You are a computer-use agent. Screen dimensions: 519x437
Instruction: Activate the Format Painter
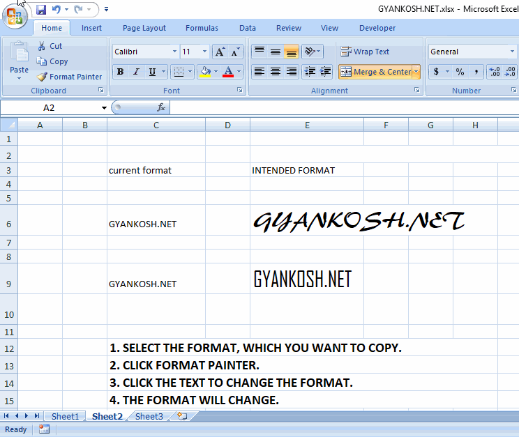70,77
